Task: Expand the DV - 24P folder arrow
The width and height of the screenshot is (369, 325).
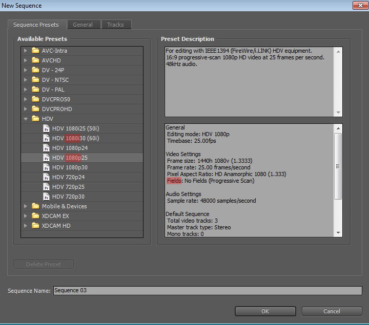Action: [26, 70]
